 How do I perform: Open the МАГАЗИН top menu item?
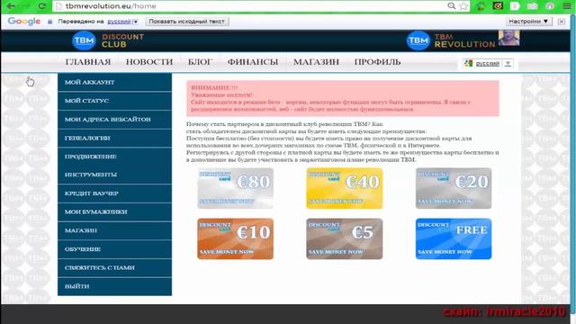[x=316, y=62]
